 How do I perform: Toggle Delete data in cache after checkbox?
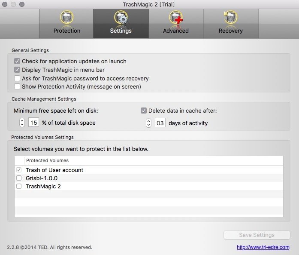pyautogui.click(x=144, y=111)
